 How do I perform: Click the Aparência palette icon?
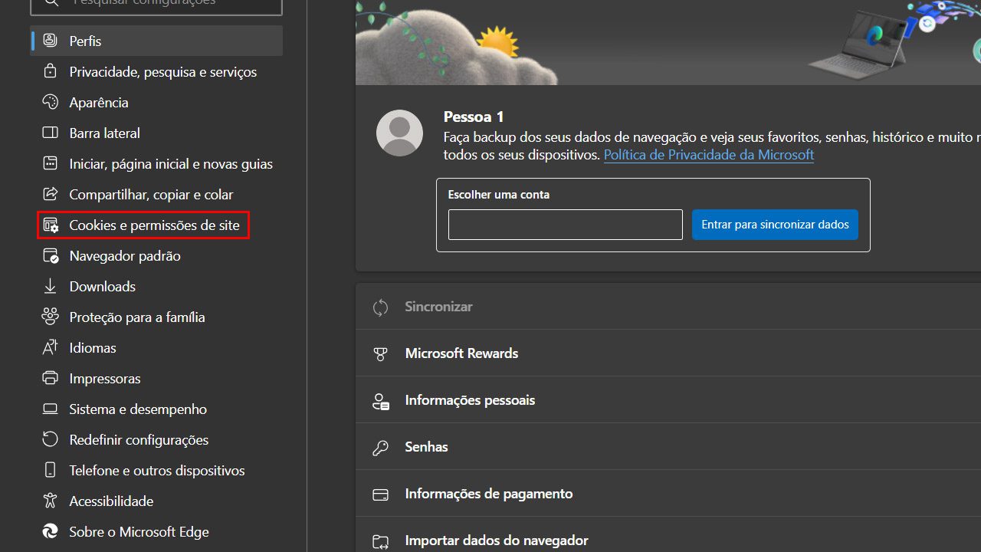pos(50,102)
